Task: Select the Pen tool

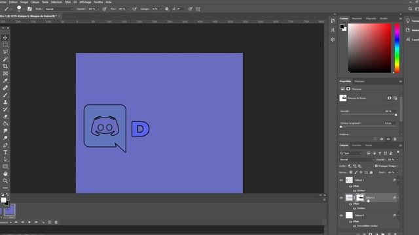Action: pyautogui.click(x=5, y=145)
